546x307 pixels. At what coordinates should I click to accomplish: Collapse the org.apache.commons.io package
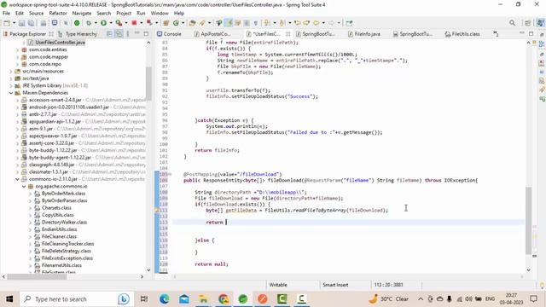click(24, 186)
